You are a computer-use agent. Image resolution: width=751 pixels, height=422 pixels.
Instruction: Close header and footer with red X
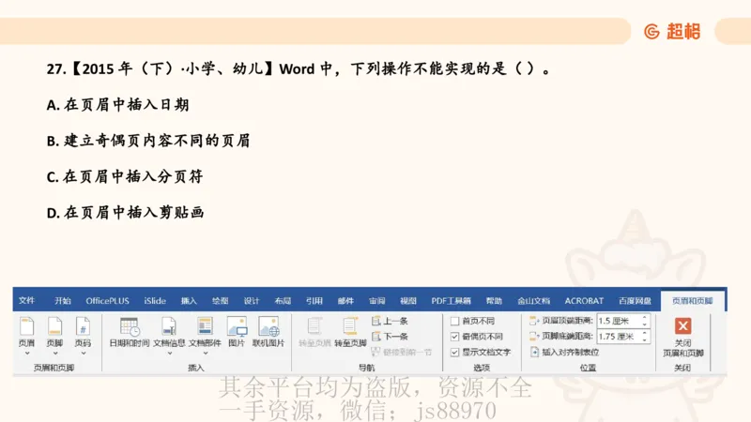tap(683, 325)
